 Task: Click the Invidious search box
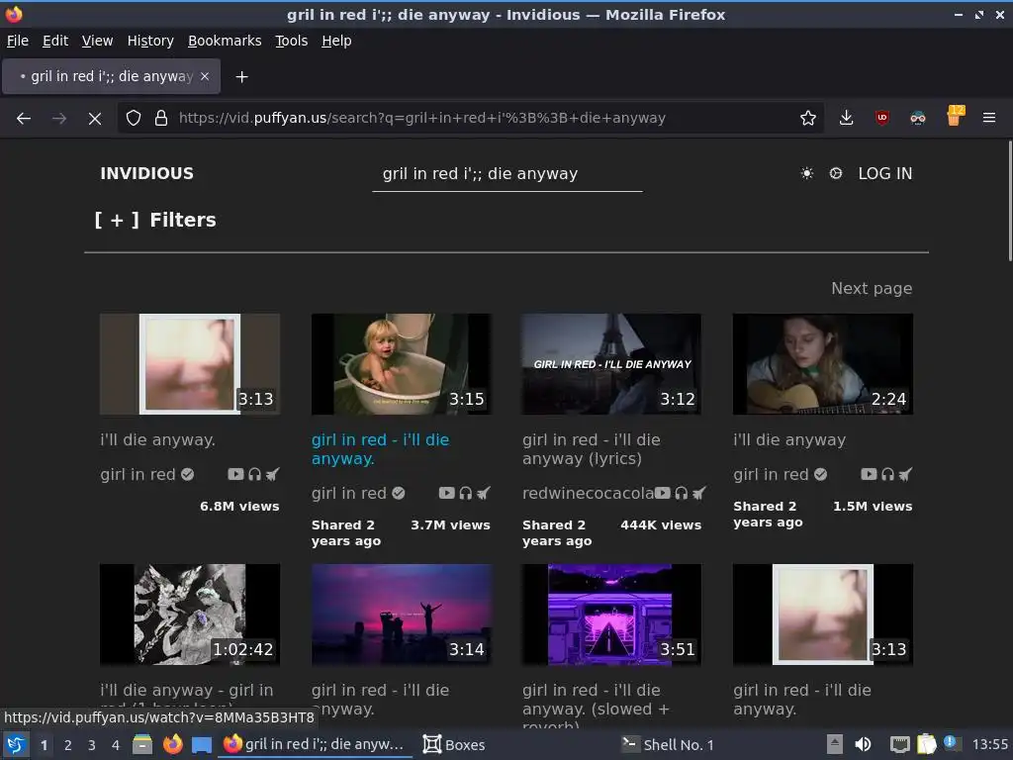point(507,174)
